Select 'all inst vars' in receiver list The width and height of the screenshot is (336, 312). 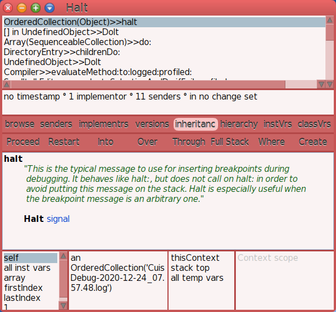tap(27, 268)
